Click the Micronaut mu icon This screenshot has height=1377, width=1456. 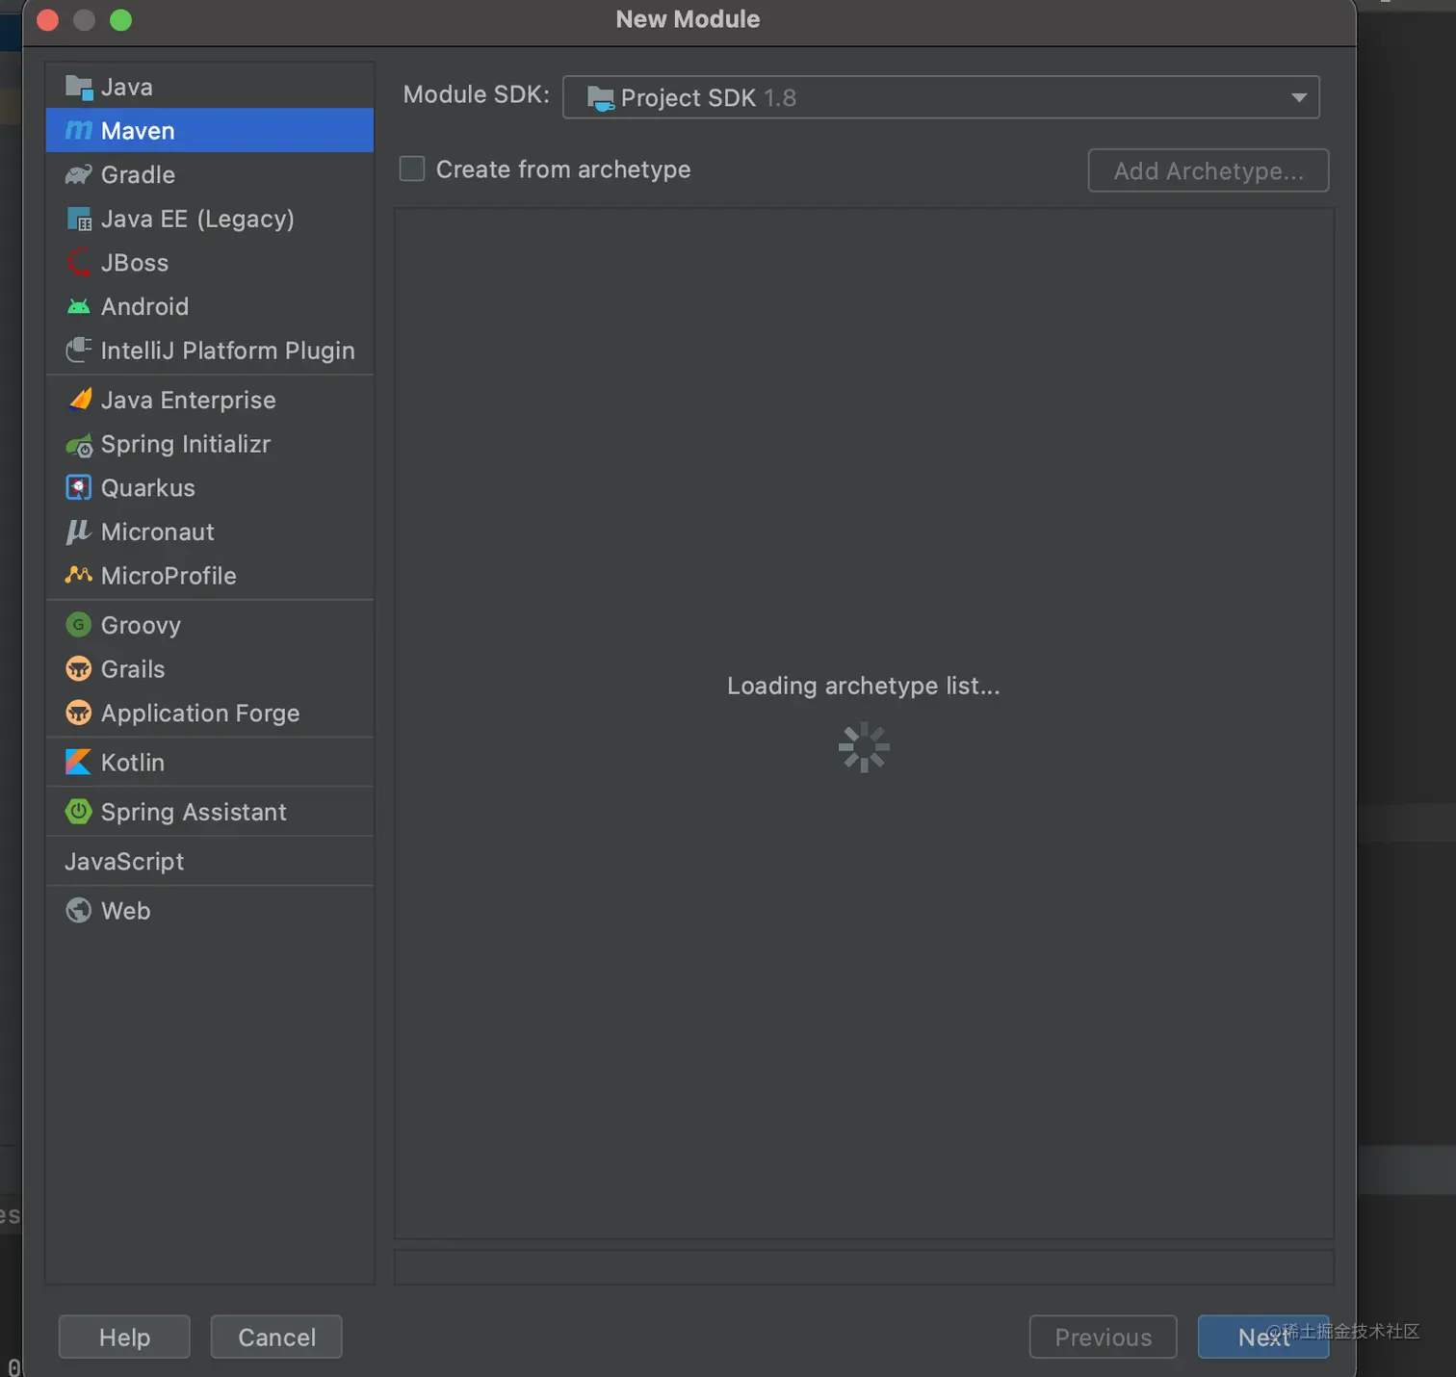79,532
